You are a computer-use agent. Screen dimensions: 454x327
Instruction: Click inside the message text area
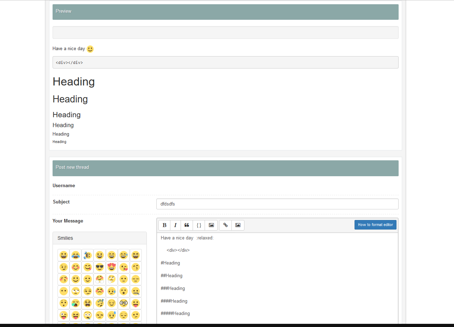[x=277, y=278]
